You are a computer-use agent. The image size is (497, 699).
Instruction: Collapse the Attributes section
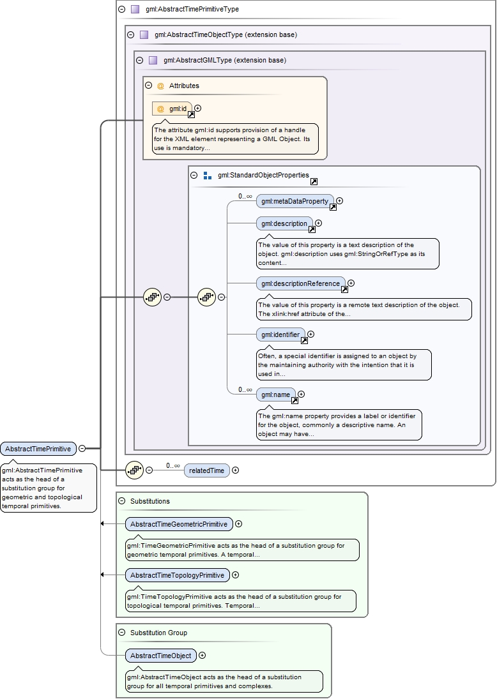coord(149,85)
